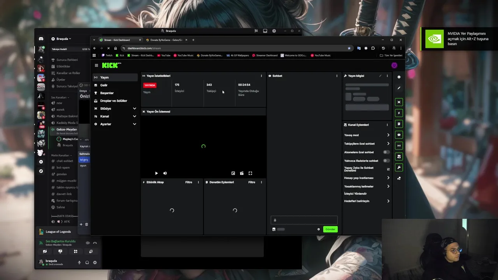Open the purple profile avatar menu
Viewport: 498px width, 280px height.
(x=394, y=65)
